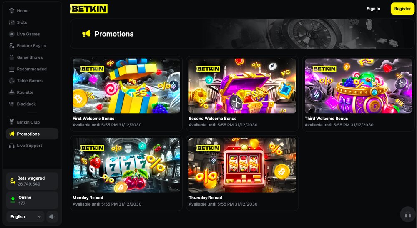Click the Sign In link

click(373, 9)
